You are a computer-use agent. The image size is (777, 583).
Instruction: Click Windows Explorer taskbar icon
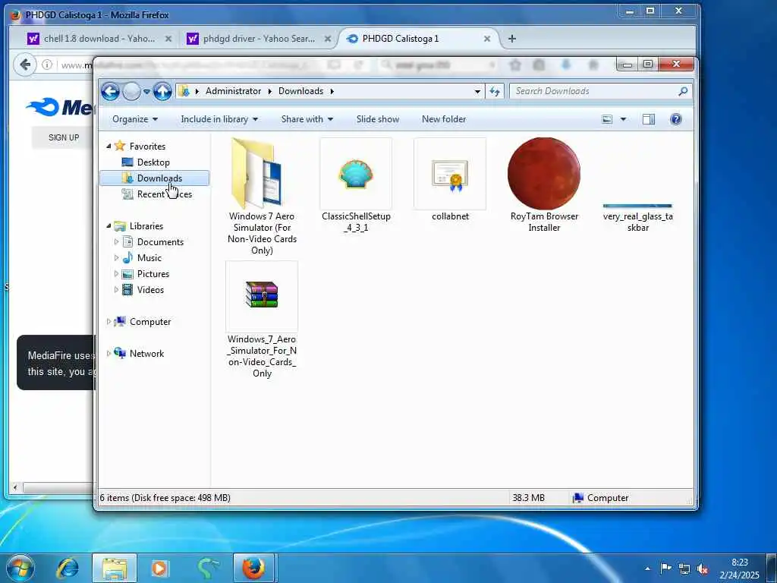[115, 568]
